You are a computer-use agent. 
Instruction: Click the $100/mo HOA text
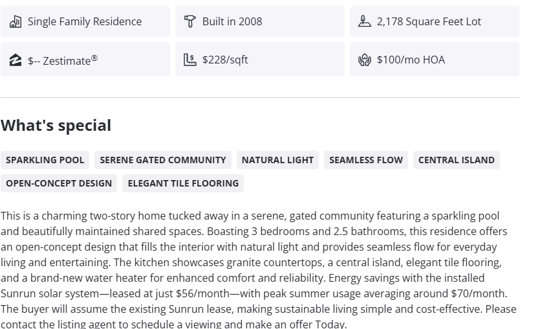pos(411,60)
